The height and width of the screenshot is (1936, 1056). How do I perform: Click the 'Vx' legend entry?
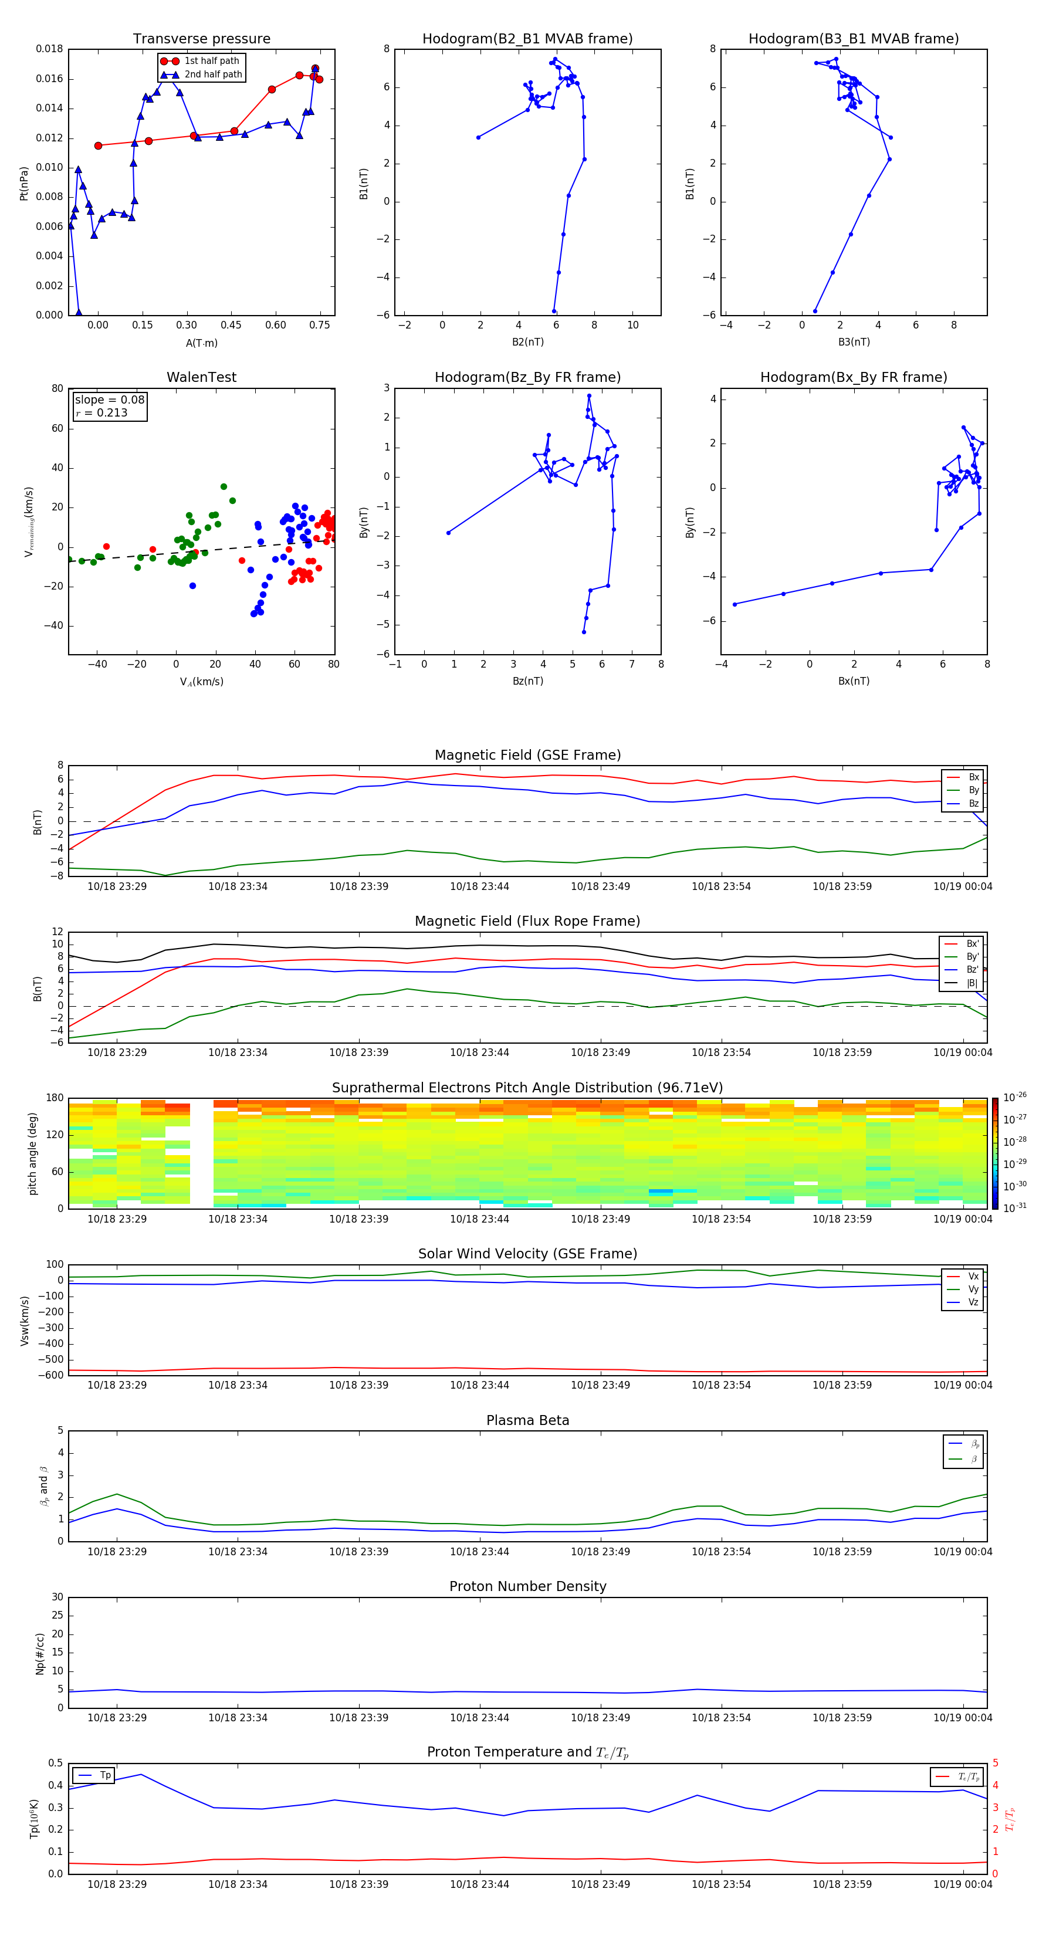point(963,1276)
